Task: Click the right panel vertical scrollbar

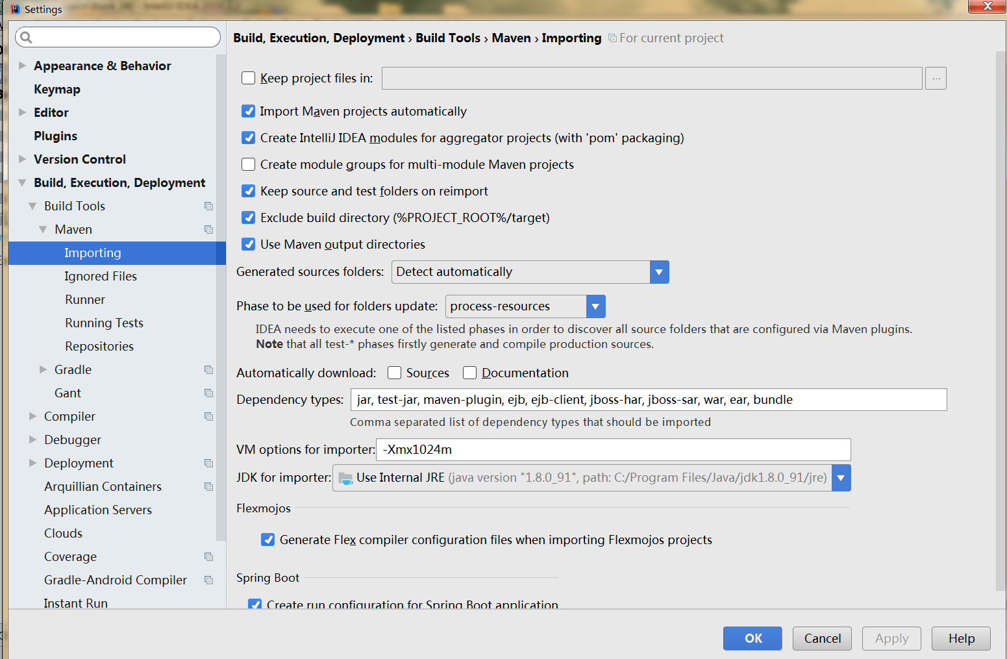Action: tap(1001, 321)
